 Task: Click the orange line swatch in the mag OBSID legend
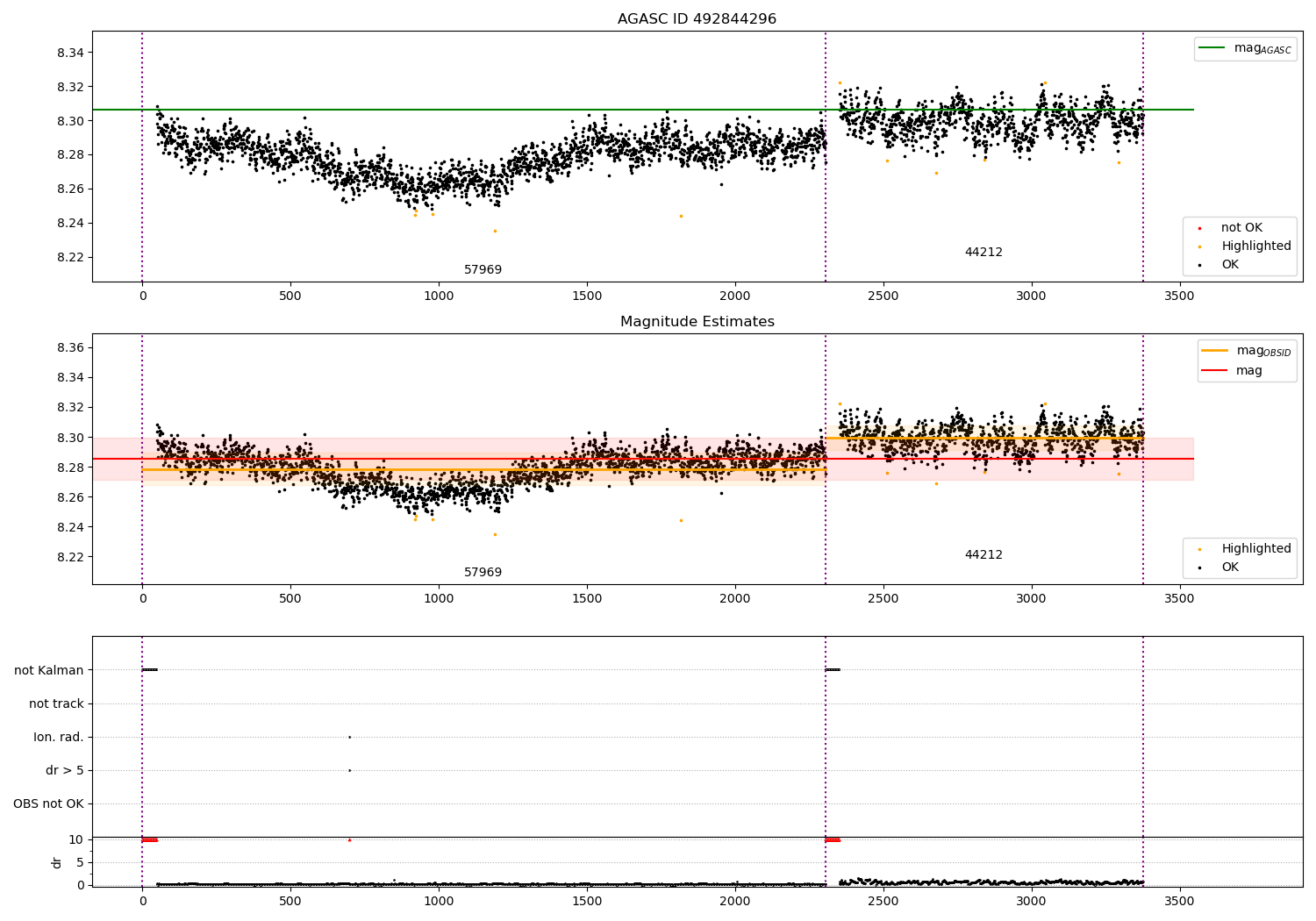(x=1214, y=351)
